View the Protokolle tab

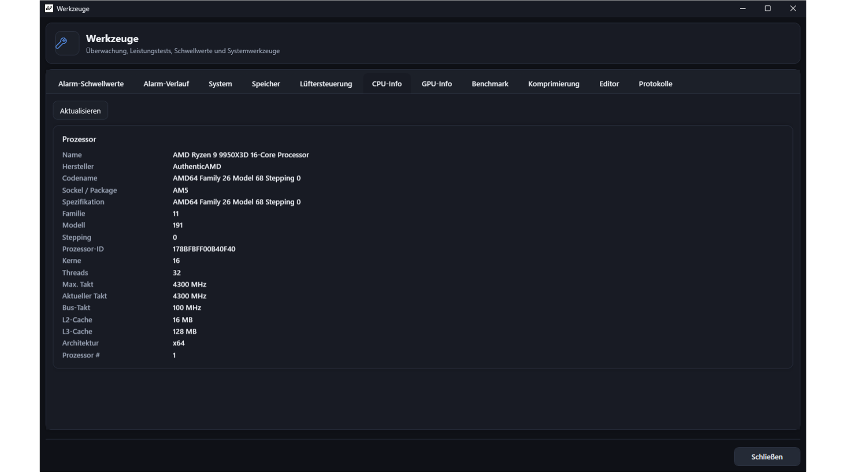656,84
